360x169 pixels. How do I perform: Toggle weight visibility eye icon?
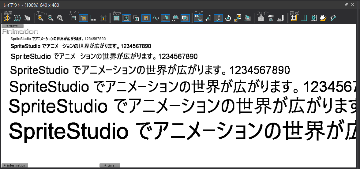click(x=175, y=18)
